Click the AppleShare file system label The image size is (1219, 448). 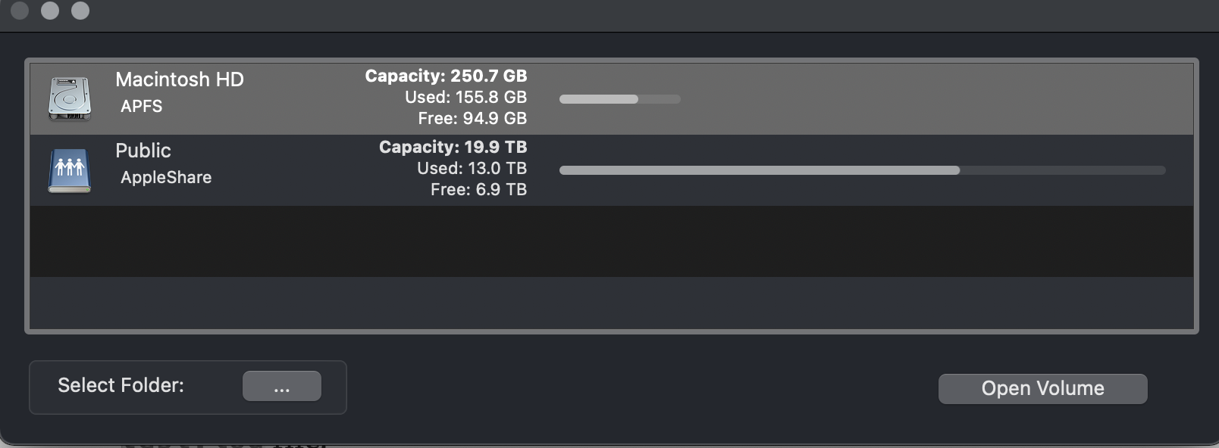point(166,178)
